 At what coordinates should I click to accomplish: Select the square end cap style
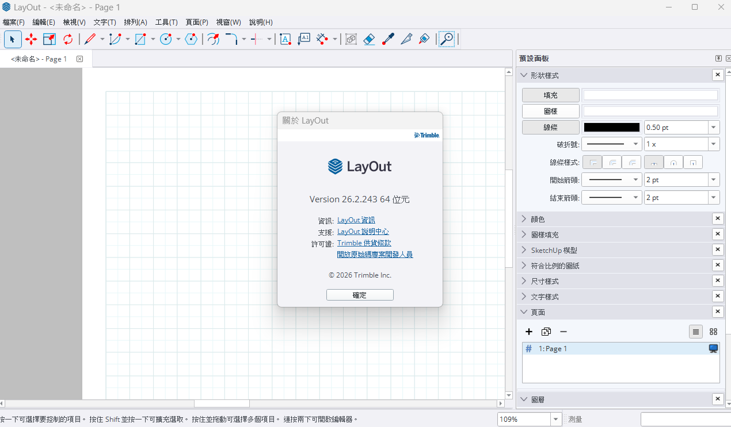693,163
